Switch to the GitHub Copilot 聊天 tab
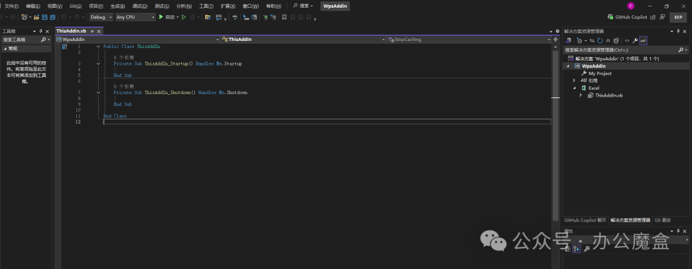Viewport: 692px width, 269px height. (x=585, y=220)
